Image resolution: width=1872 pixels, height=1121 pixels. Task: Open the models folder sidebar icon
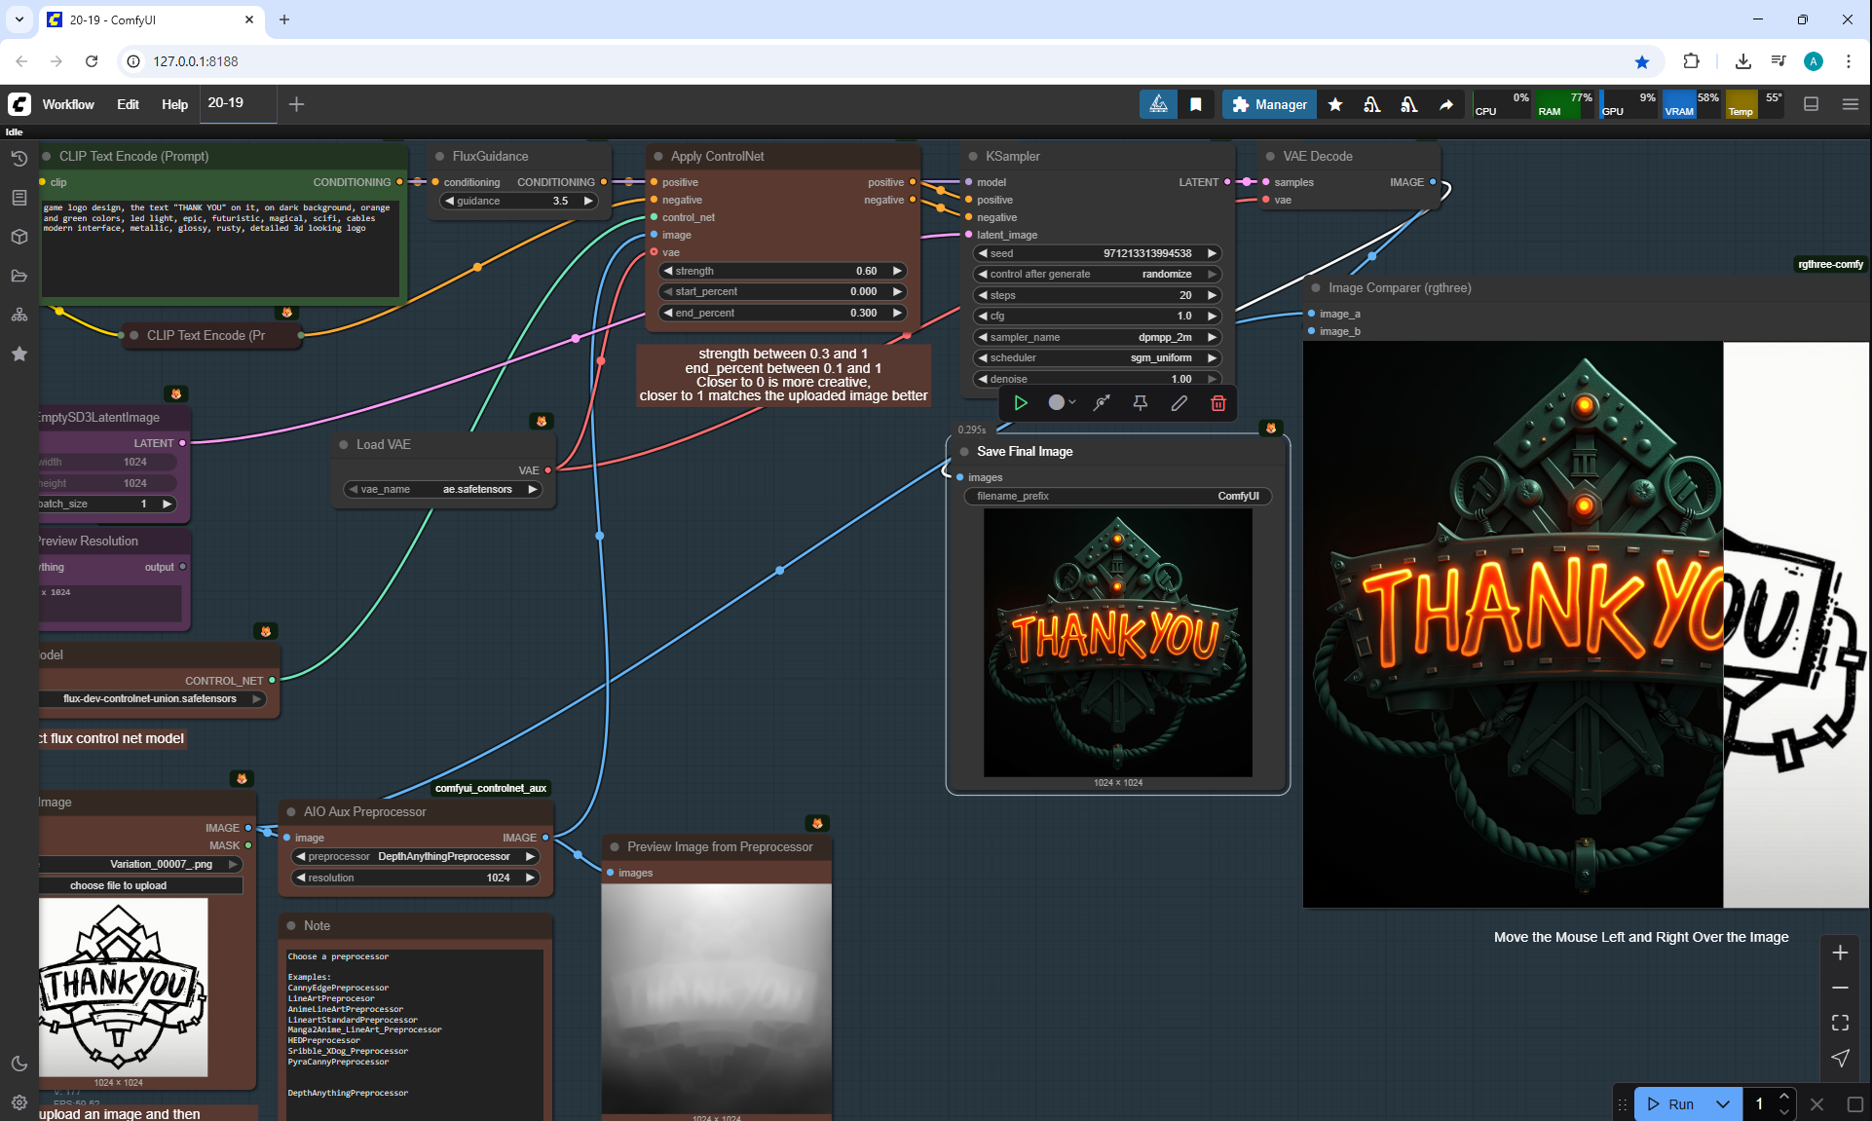click(19, 276)
